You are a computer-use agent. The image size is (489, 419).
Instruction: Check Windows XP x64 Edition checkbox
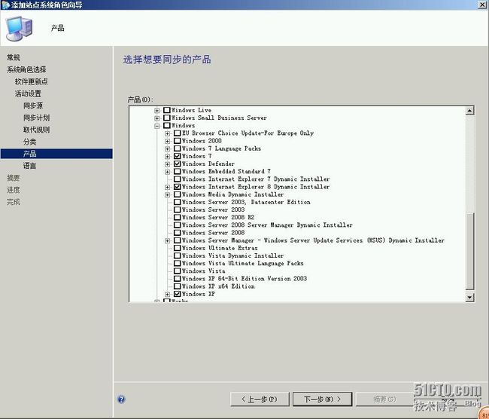pyautogui.click(x=178, y=286)
